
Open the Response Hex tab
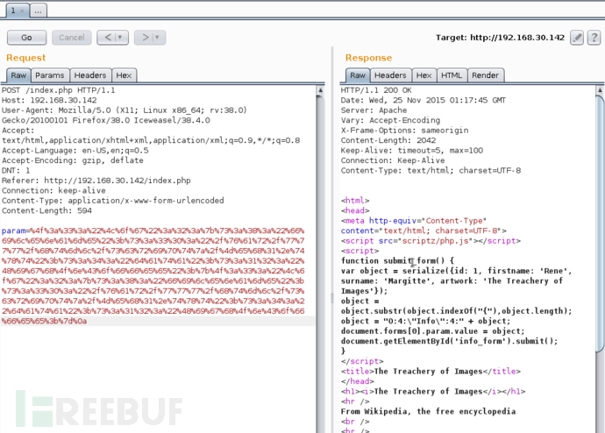[x=424, y=75]
